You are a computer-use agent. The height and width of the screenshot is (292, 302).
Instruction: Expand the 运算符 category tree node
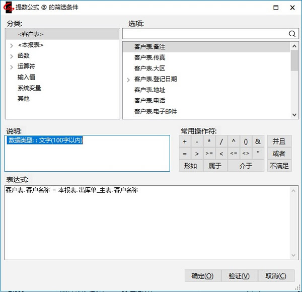[12, 66]
